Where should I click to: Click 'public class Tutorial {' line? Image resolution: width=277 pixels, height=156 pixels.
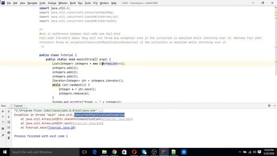point(58,55)
